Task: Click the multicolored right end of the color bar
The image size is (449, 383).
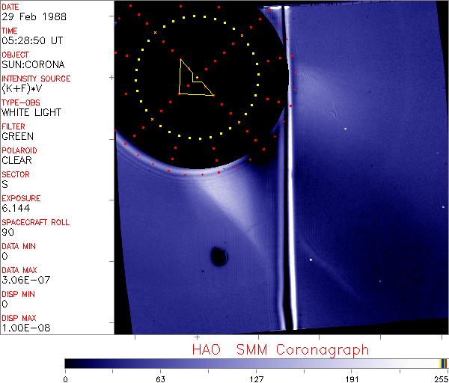Action: pyautogui.click(x=443, y=364)
